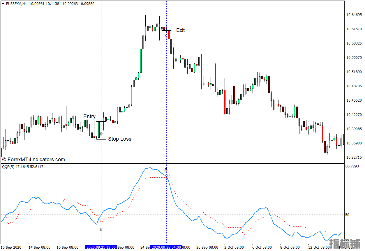Open the EURSEK# chart symbol dropdown triangle
The image size is (365, 251).
[3, 4]
